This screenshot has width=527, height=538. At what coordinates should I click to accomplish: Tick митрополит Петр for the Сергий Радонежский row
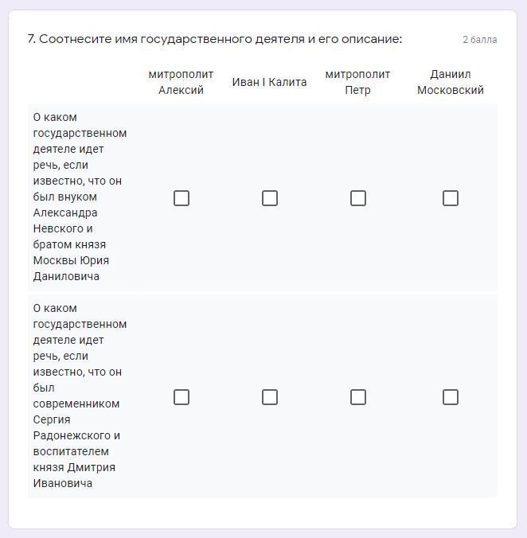[358, 397]
